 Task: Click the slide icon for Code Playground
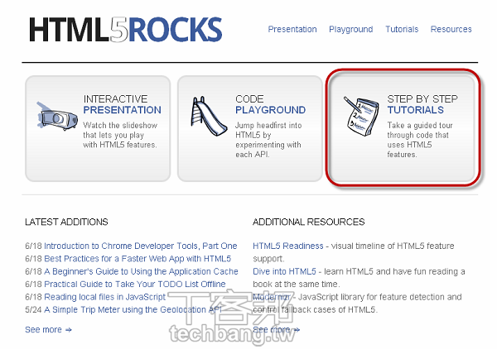[209, 116]
